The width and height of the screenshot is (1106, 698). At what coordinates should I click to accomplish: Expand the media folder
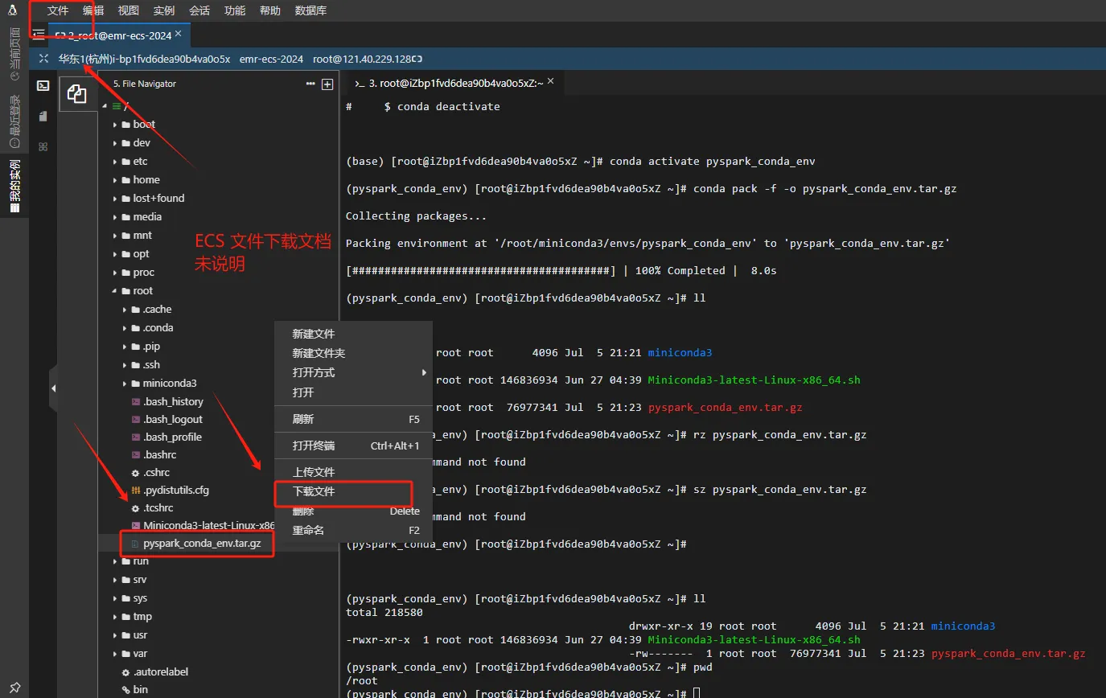tap(115, 217)
